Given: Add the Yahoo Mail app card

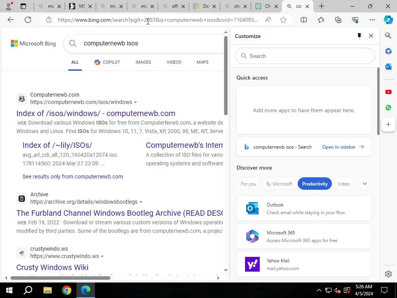Looking at the screenshot, I should click(304, 264).
